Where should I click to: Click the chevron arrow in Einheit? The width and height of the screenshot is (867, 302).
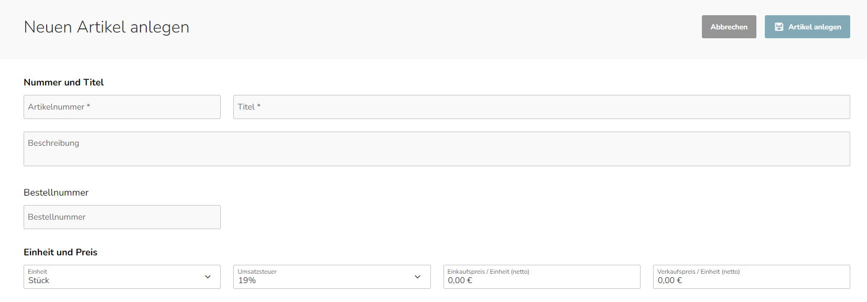click(208, 277)
